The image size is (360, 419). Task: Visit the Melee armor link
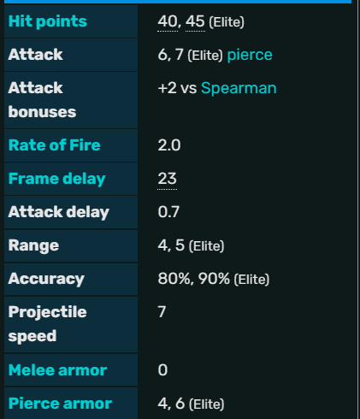tap(57, 370)
